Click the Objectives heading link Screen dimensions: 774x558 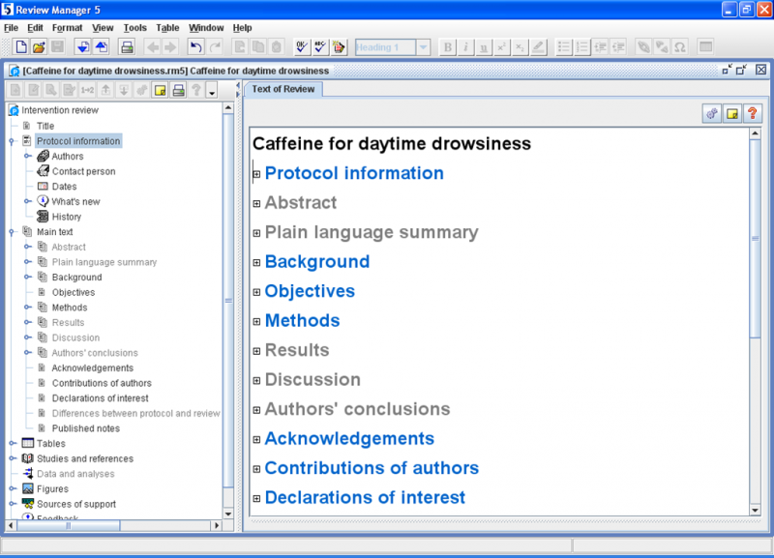(310, 291)
